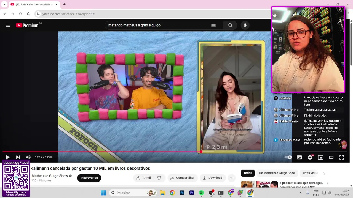353x198 pixels.
Task: Close the Rafa Kalimann tab
Action: point(56,4)
